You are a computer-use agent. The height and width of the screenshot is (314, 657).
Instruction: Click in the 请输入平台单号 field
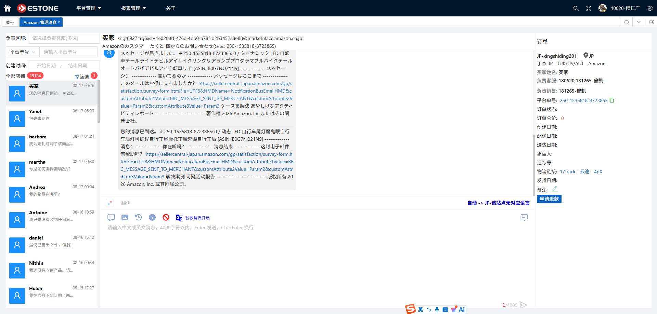tap(69, 52)
